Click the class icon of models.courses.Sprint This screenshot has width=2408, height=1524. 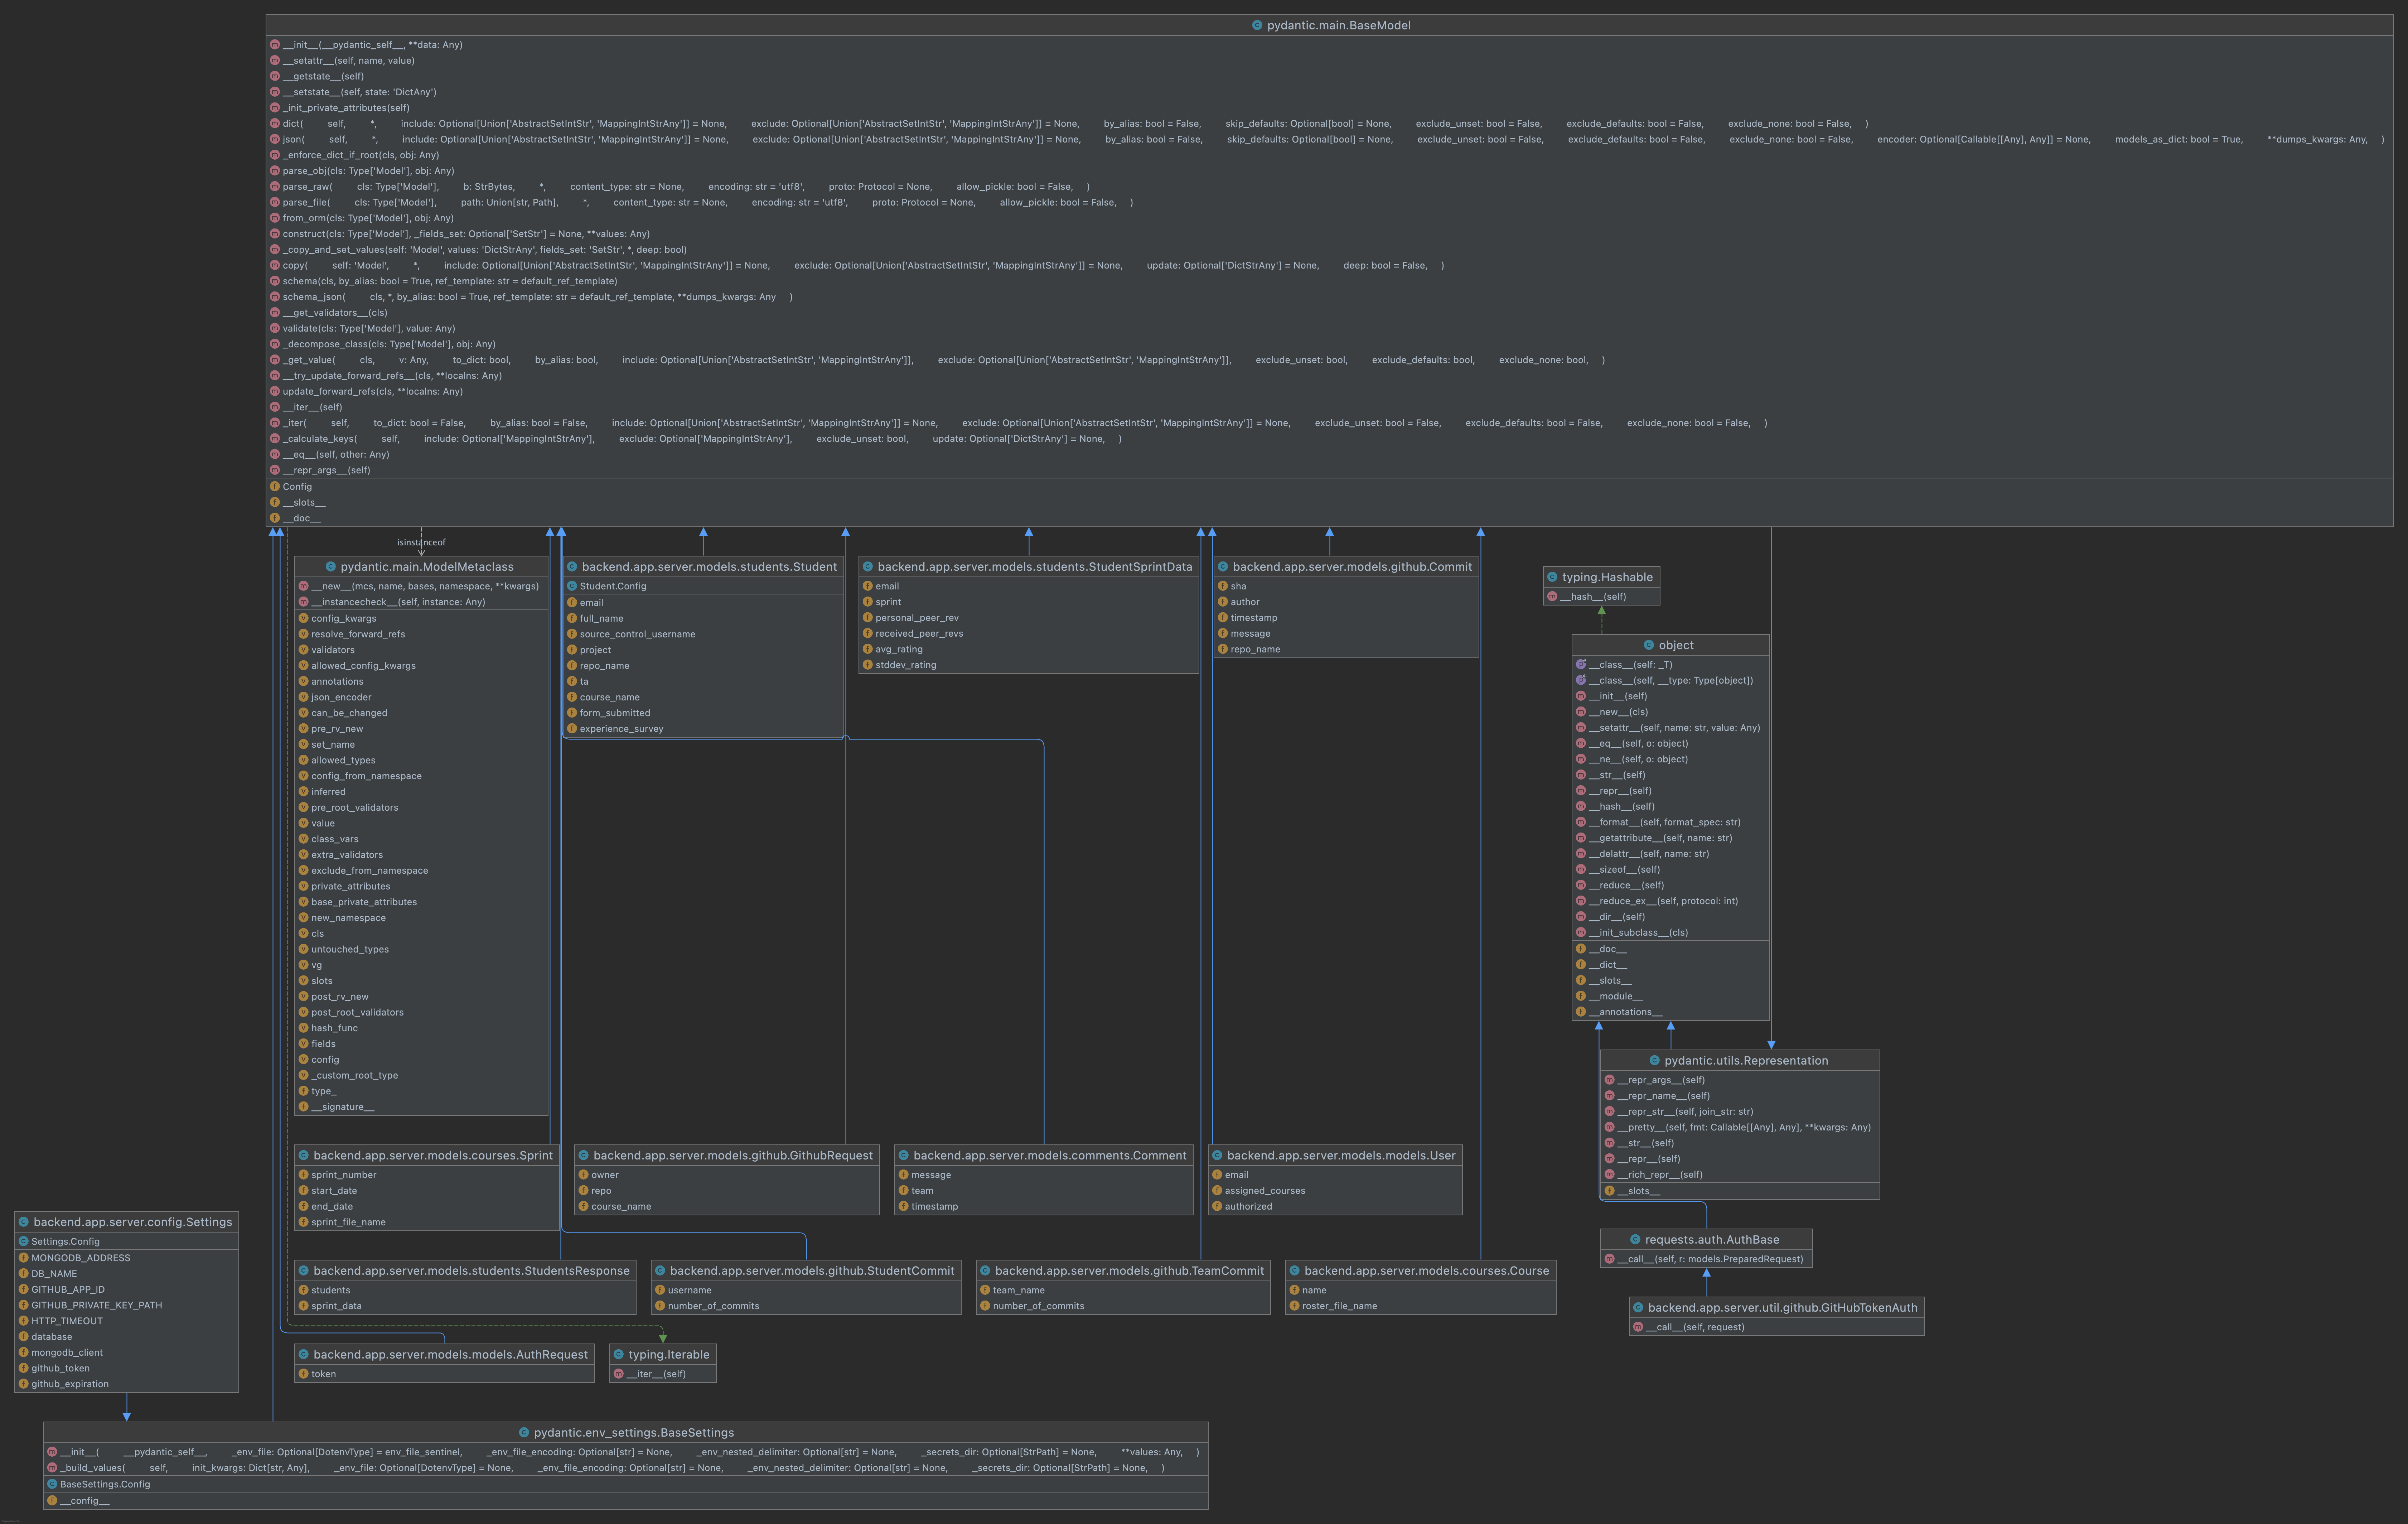pyautogui.click(x=303, y=1156)
